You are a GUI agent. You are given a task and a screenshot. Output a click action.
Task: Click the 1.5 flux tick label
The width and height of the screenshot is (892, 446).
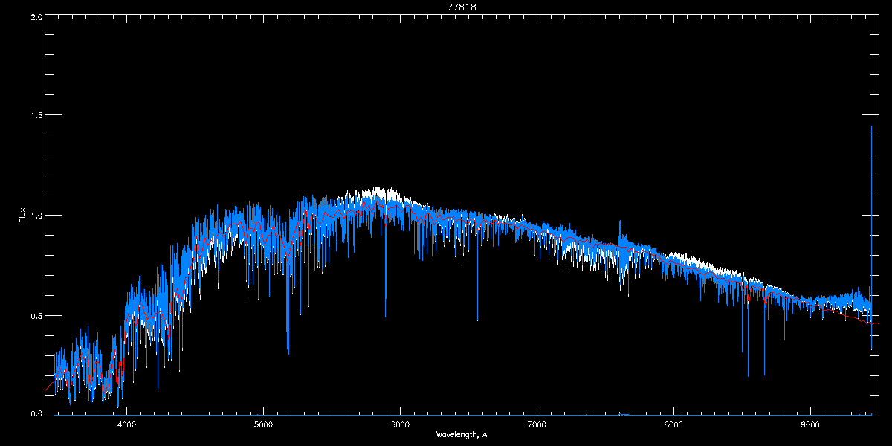point(36,116)
